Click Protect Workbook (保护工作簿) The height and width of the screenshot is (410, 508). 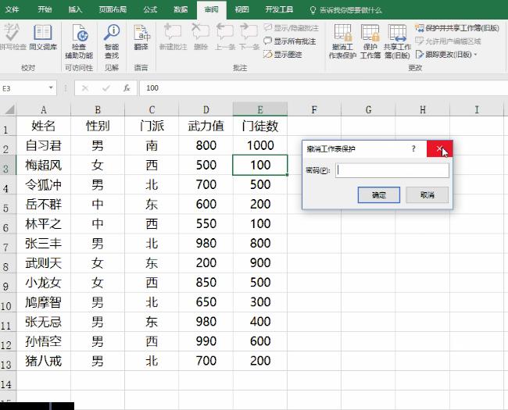coord(370,41)
